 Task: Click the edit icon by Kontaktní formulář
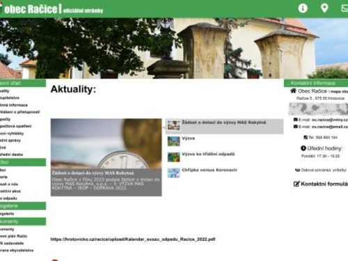click(x=296, y=184)
